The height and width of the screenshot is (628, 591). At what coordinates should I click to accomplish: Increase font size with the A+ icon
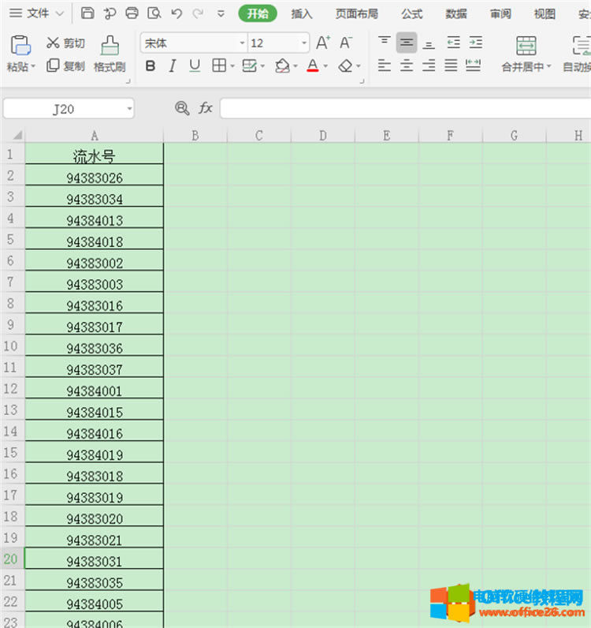click(x=323, y=43)
